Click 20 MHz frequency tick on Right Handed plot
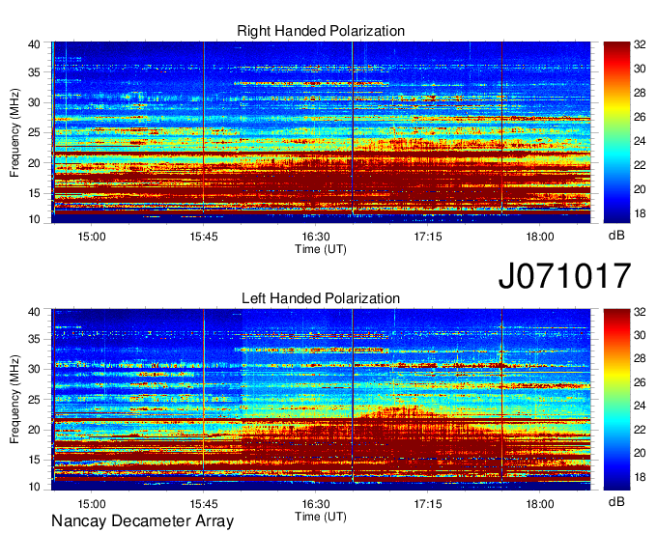657x533 pixels. click(34, 163)
